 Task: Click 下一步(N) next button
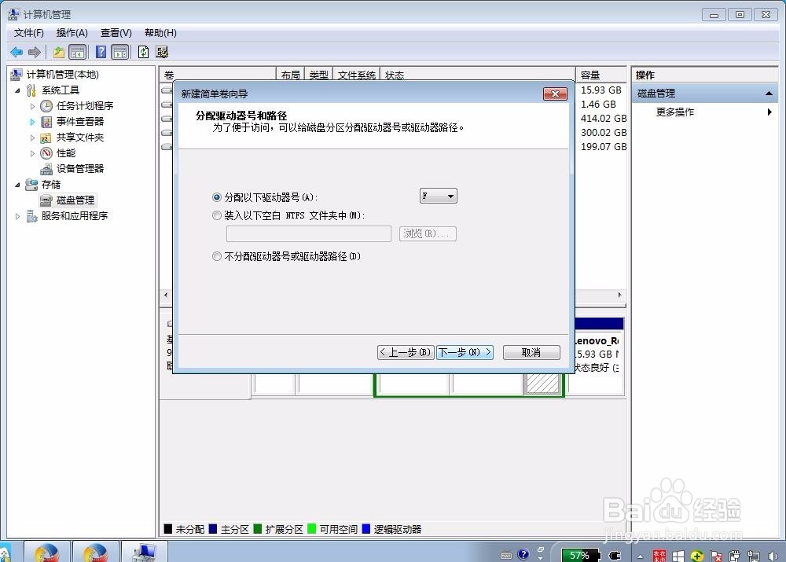(465, 352)
